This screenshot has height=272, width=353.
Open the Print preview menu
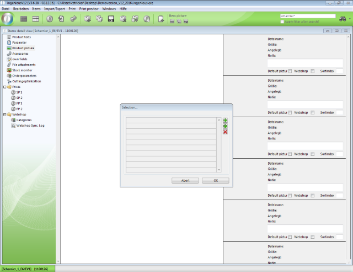coord(89,9)
